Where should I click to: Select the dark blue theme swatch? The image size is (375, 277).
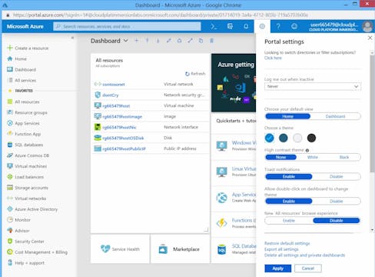pos(284,138)
